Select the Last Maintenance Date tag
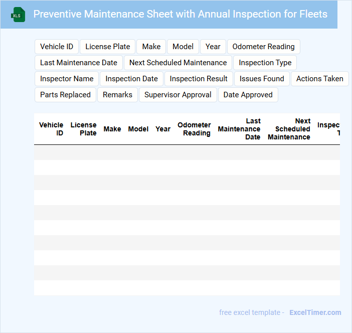The height and width of the screenshot is (333, 352). point(79,63)
